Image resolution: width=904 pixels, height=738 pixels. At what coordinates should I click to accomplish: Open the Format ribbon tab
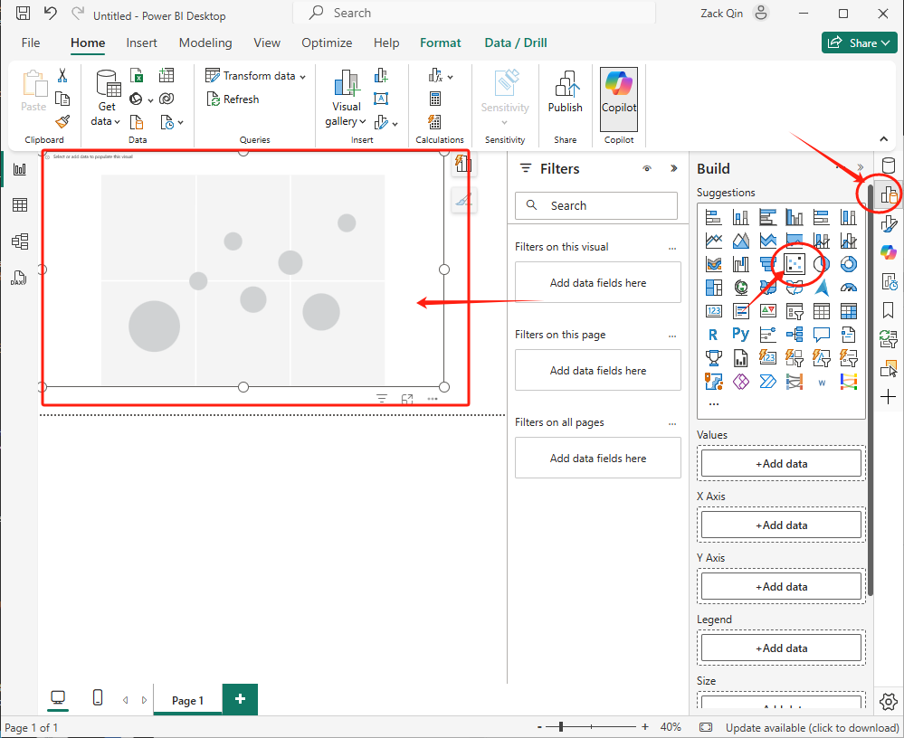[441, 43]
